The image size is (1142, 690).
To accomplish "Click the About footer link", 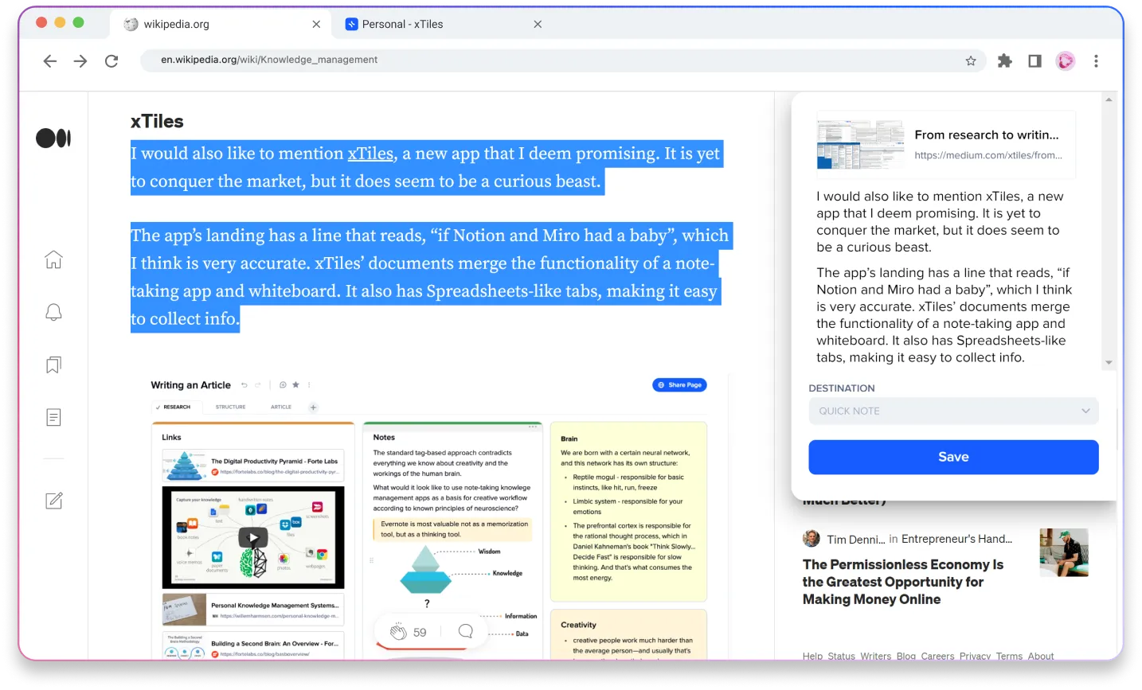I will pos(1041,656).
